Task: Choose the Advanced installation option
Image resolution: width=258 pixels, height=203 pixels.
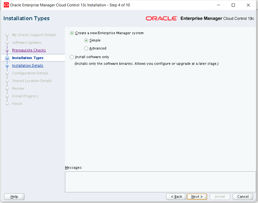Action: pos(86,48)
